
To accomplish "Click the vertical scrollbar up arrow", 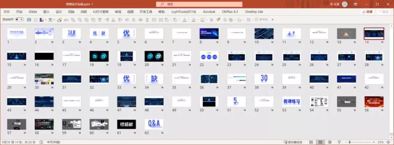I will click(391, 26).
